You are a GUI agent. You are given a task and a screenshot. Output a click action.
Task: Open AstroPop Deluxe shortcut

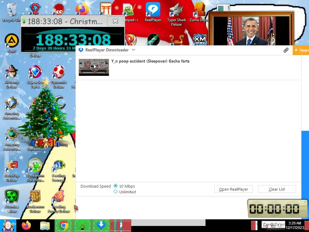[12, 171]
